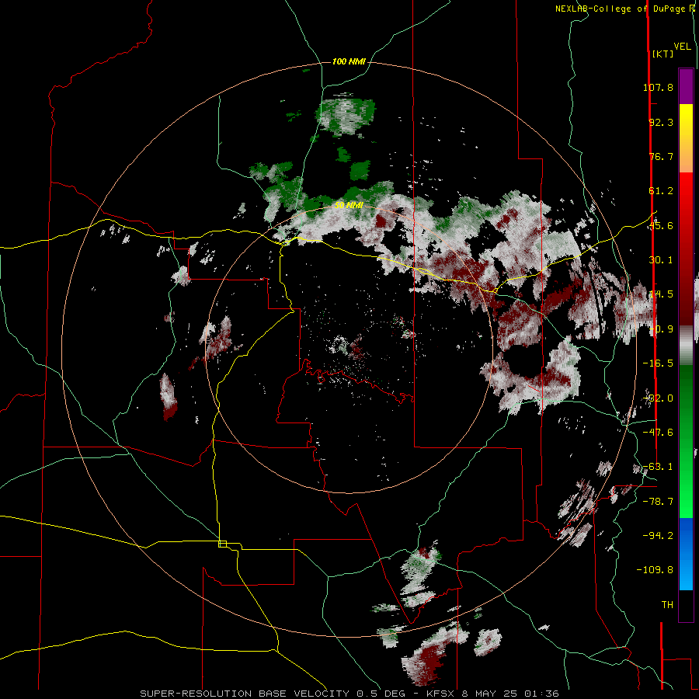Screen dimensions: 699x699
Task: Click the 76.7 value on the velocity scale
Action: tap(661, 156)
